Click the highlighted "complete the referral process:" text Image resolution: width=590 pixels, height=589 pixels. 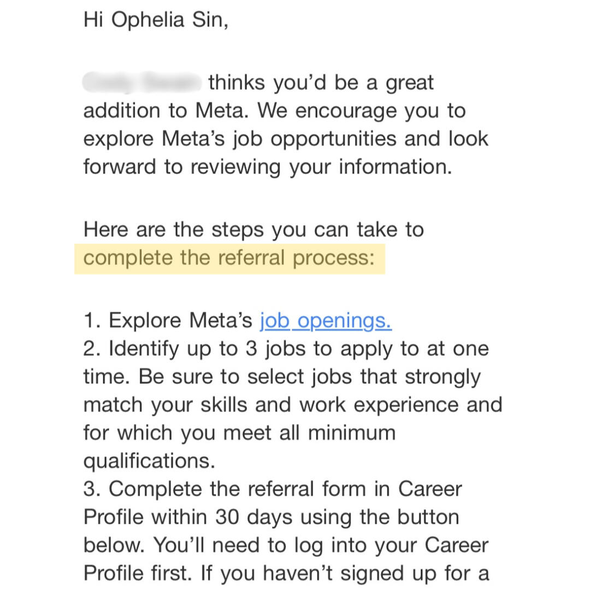(x=229, y=257)
